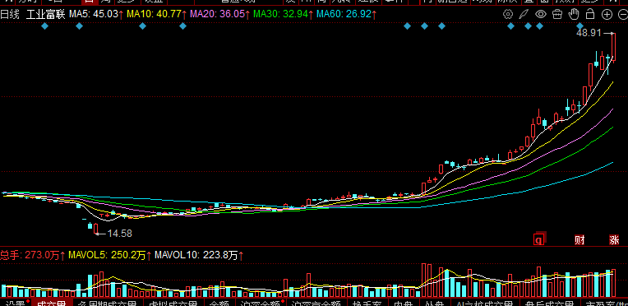Click the red 'q' badge on chart
The height and width of the screenshot is (306, 628).
pos(539,239)
